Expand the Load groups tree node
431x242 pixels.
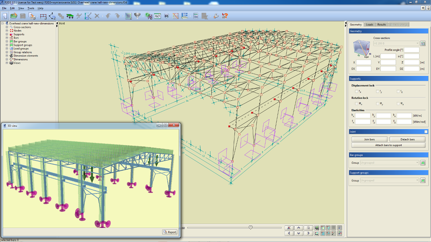[7, 48]
